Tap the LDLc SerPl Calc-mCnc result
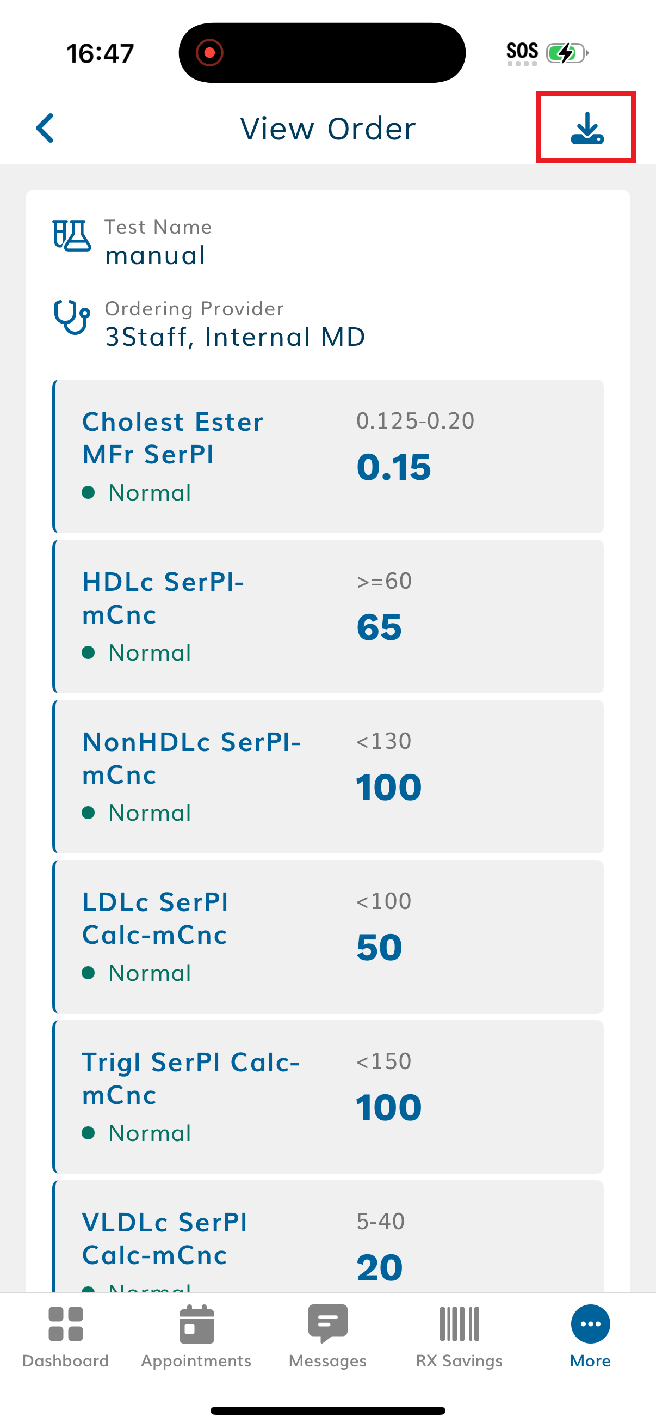 click(x=327, y=936)
